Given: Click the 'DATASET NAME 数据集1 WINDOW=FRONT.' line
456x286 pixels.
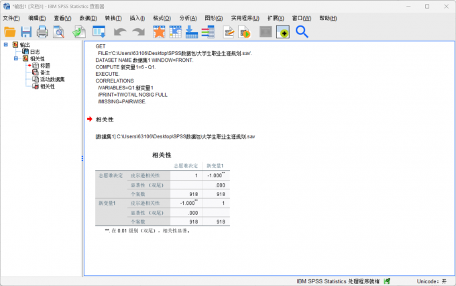Looking at the screenshot, I should [x=144, y=60].
